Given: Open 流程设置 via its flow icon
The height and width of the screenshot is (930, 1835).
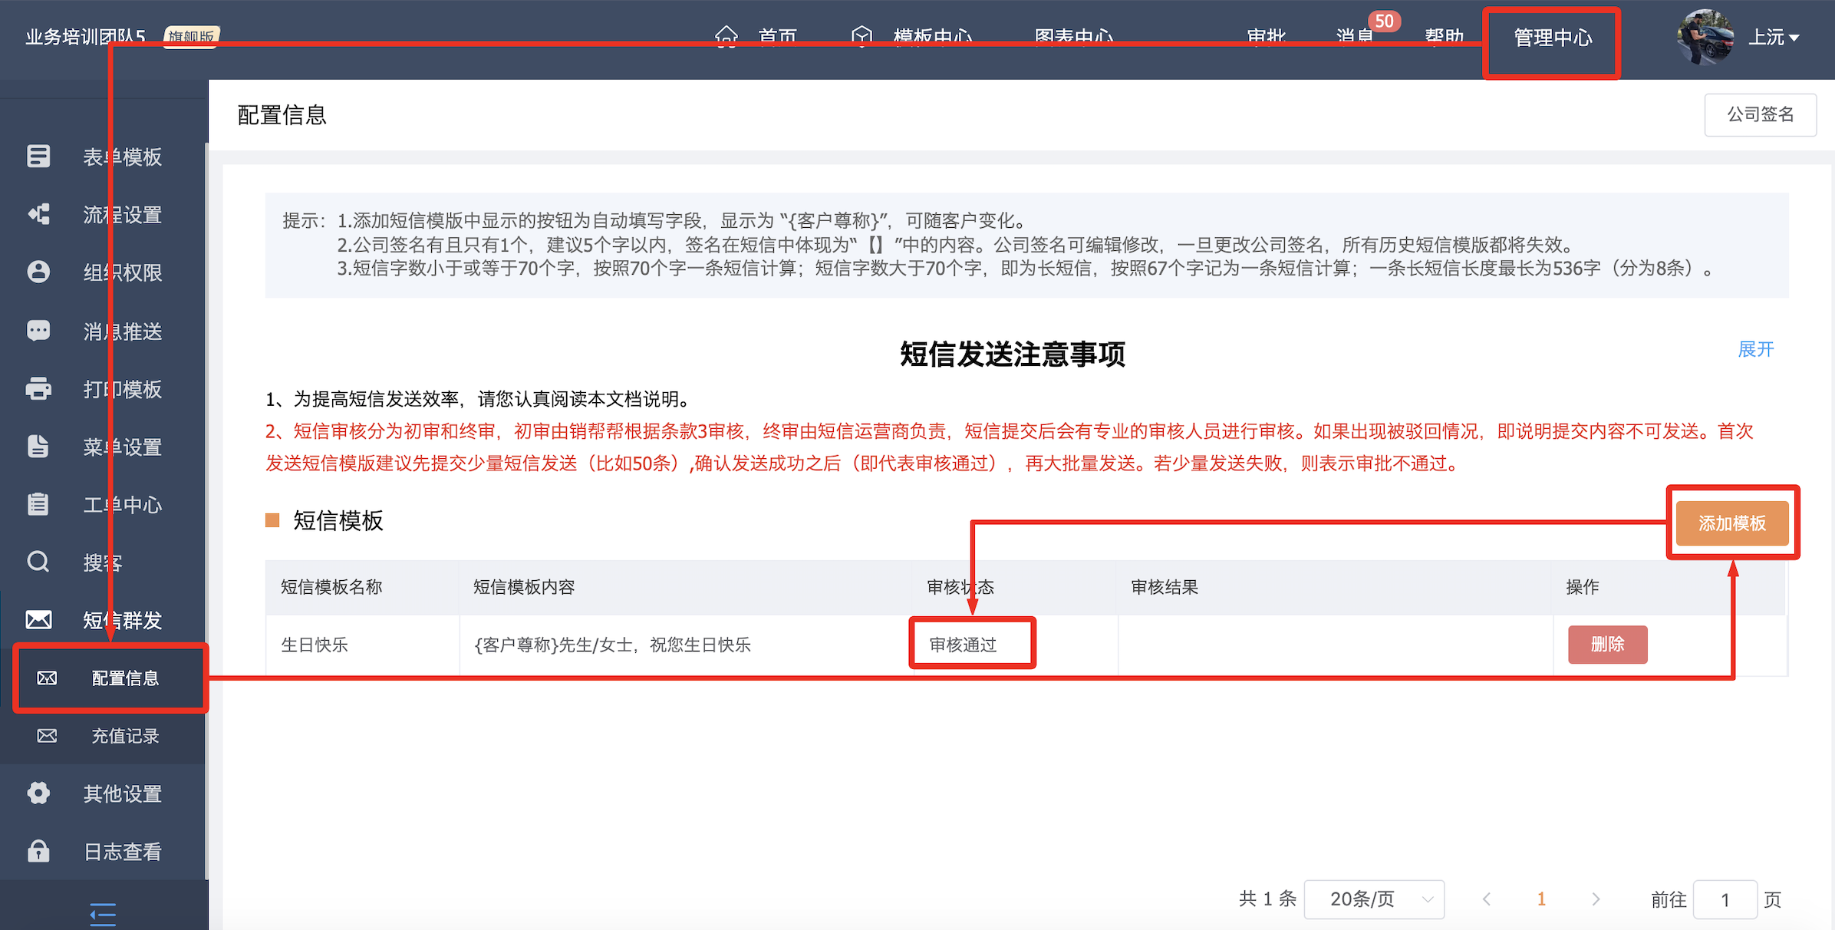Looking at the screenshot, I should click(x=38, y=214).
